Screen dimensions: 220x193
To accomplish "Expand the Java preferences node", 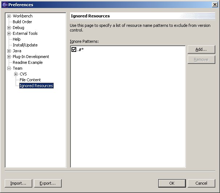I will [x=9, y=51].
